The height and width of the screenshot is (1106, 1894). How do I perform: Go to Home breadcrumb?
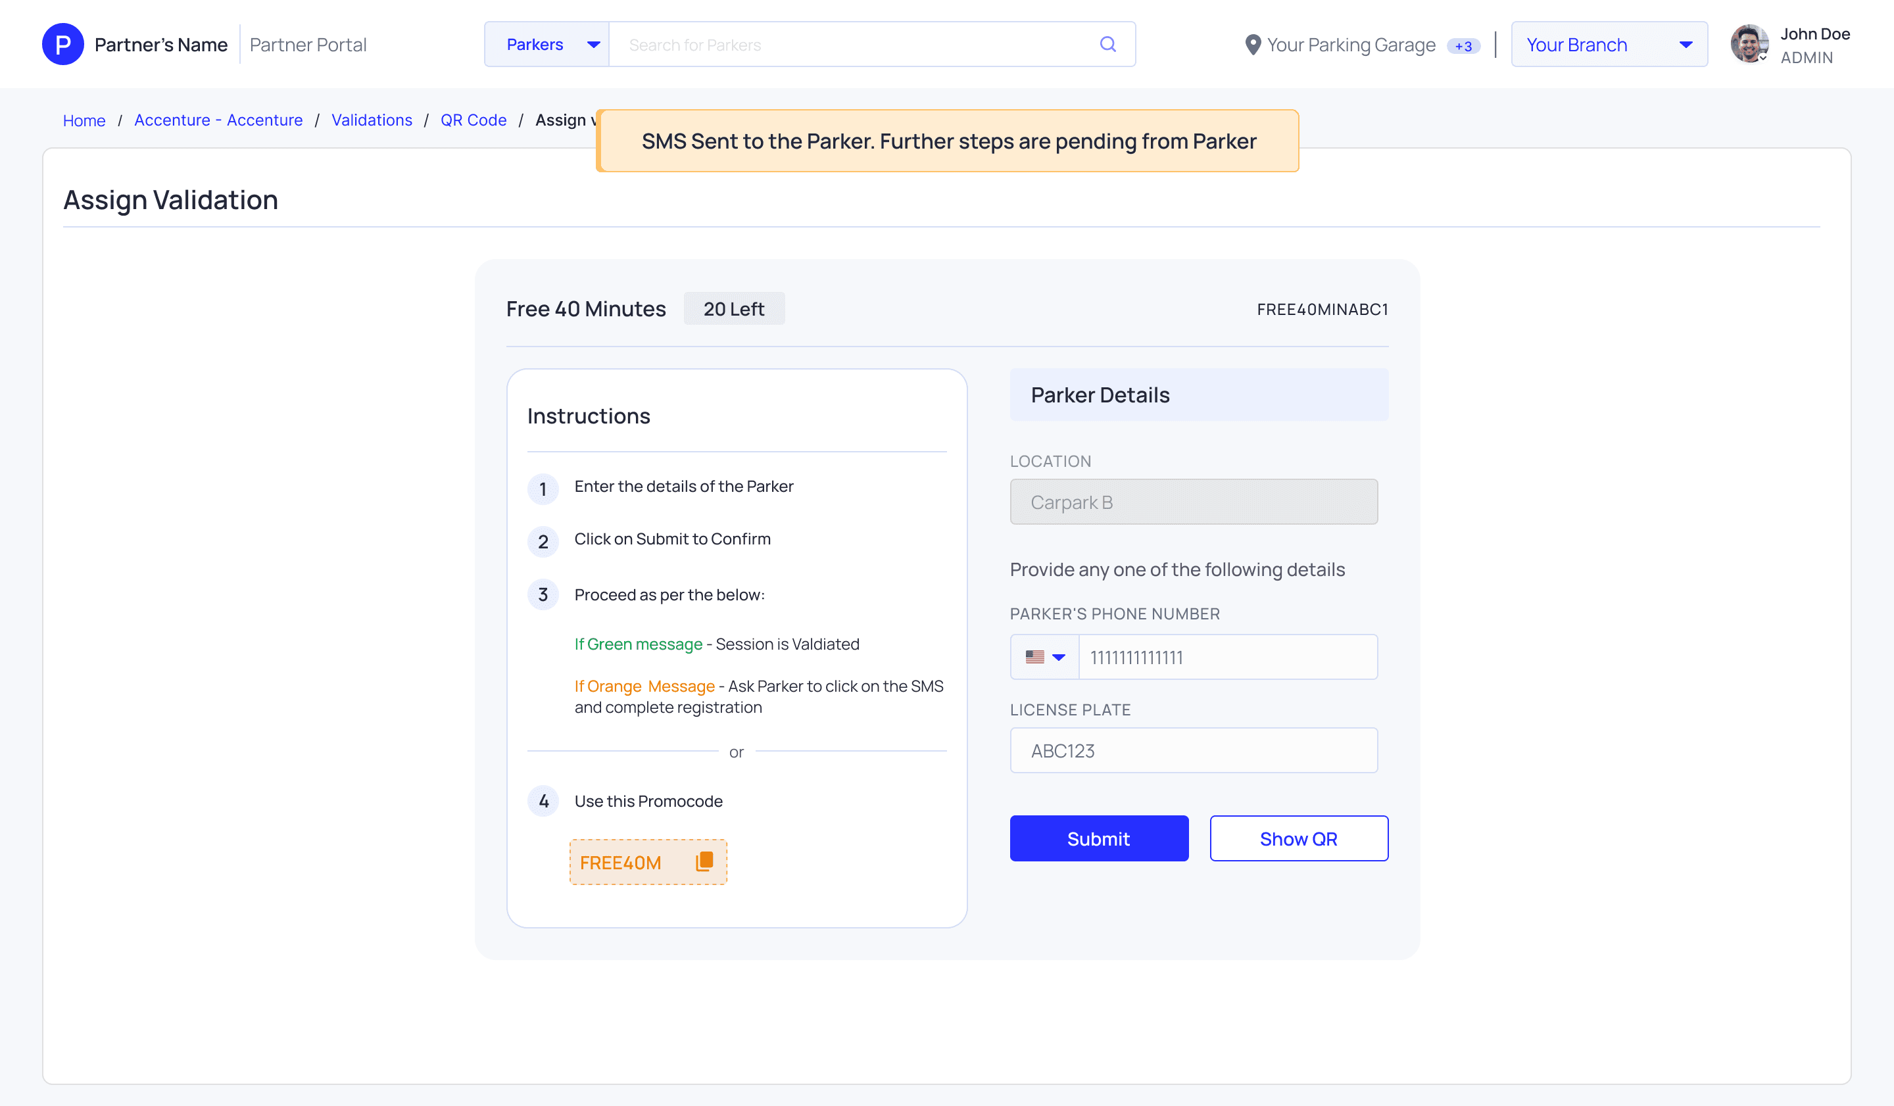[x=84, y=120]
